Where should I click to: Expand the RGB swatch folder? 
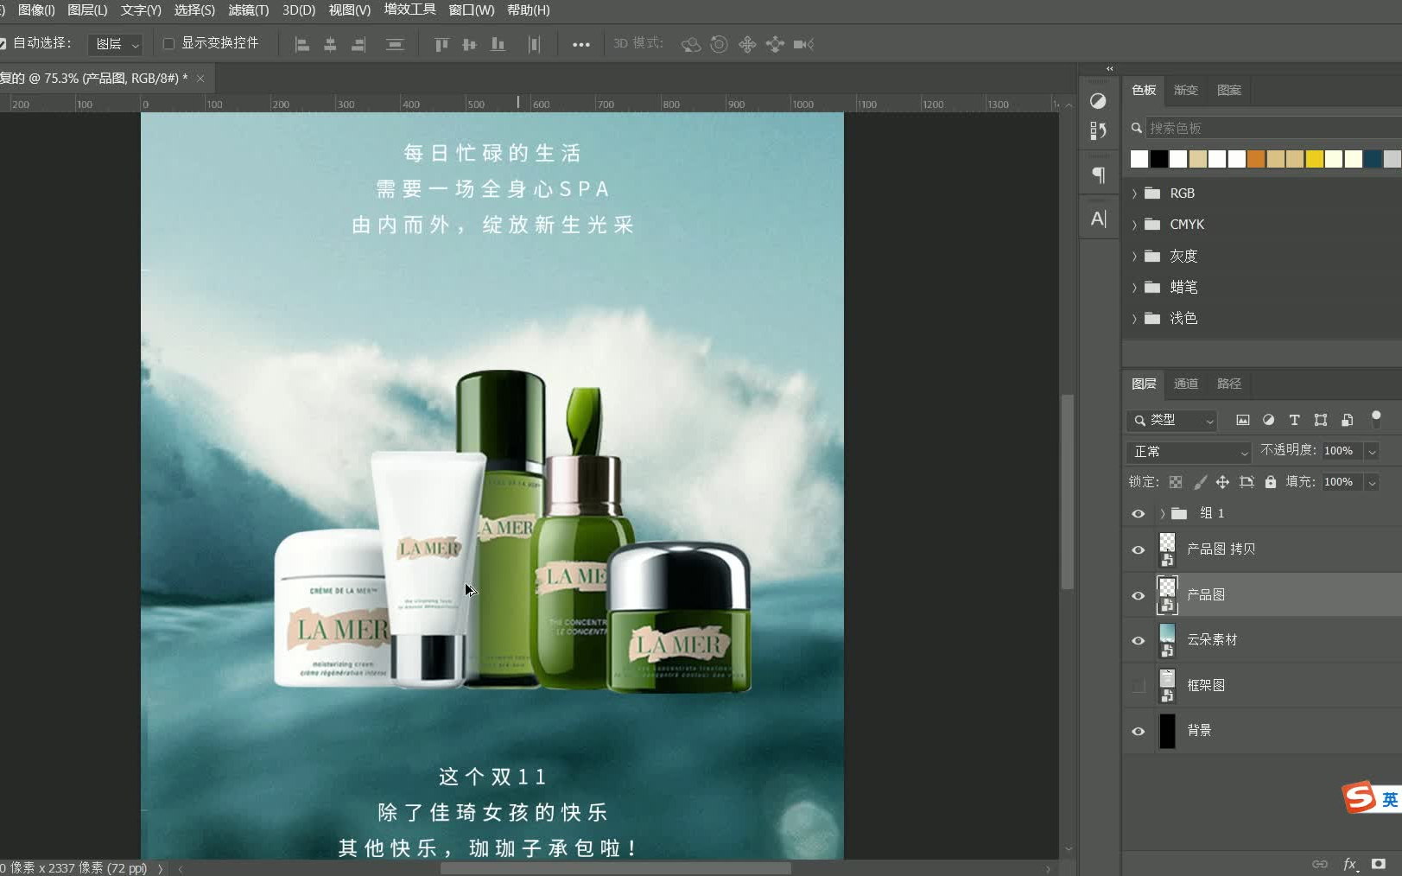point(1134,194)
